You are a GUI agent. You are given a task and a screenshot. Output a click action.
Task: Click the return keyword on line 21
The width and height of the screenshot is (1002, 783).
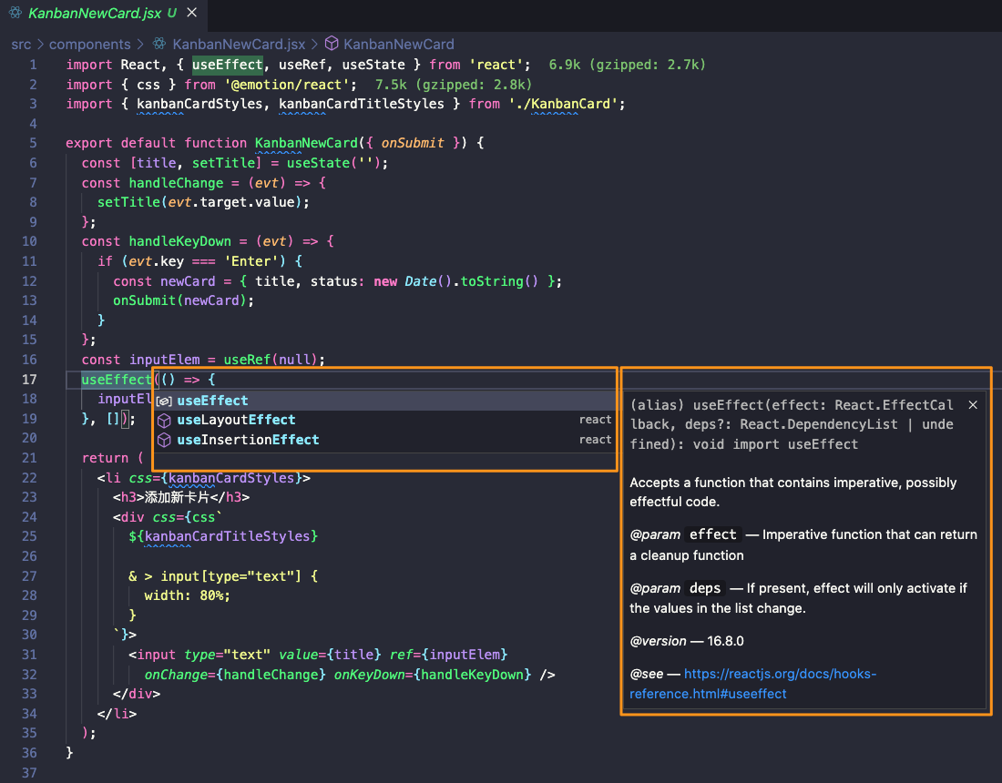coord(105,458)
